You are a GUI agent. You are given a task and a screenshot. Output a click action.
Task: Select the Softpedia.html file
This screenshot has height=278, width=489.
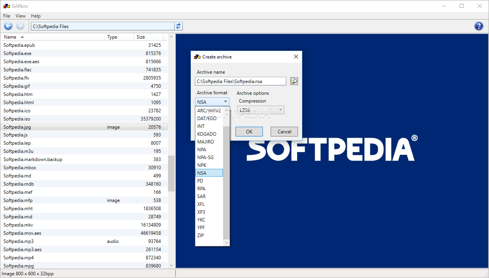coord(84,103)
